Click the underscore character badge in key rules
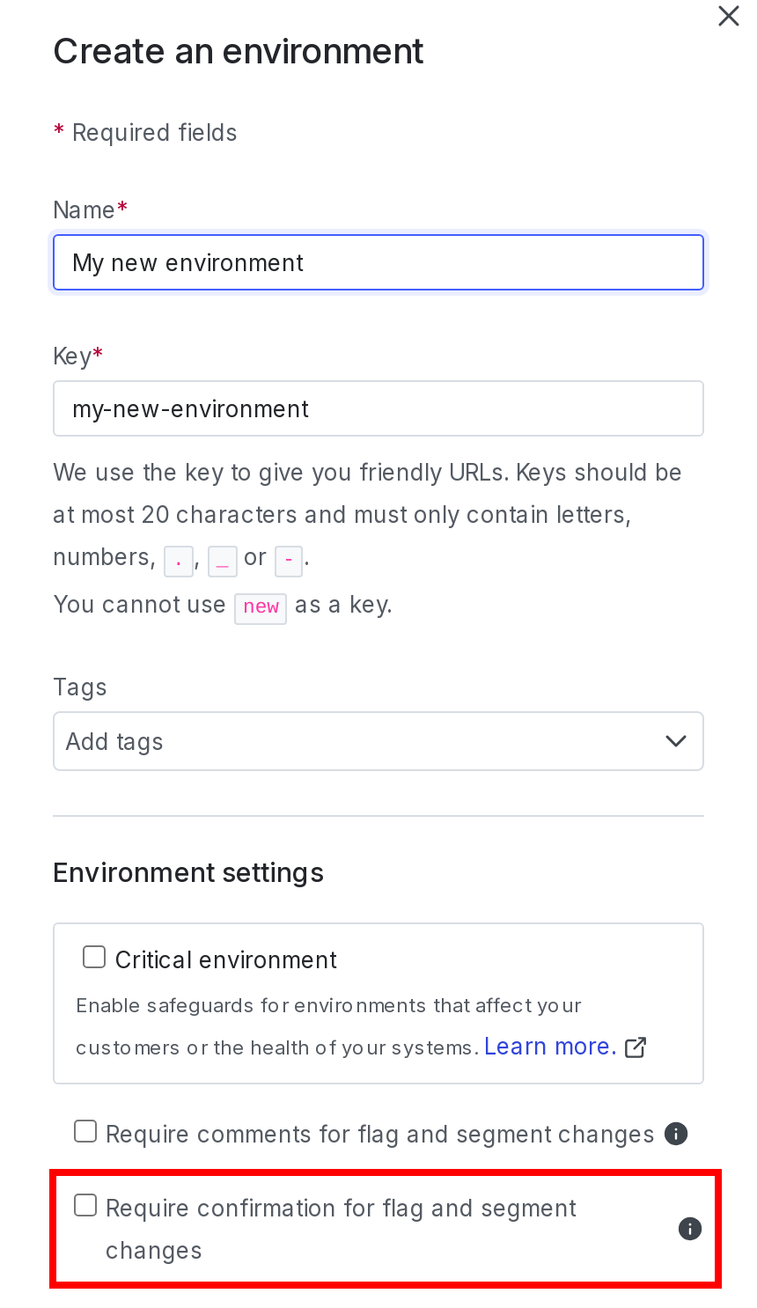This screenshot has width=757, height=1308. click(223, 562)
